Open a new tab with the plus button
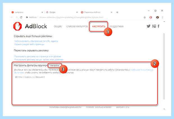Screen dimensions: 174x119 (117, 12)
